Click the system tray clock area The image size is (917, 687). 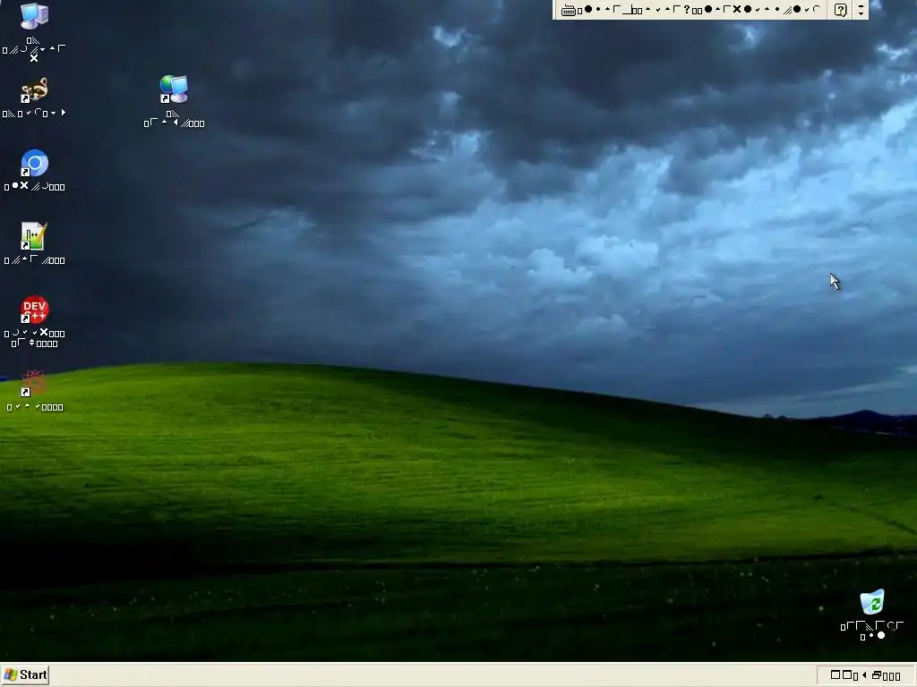[866, 675]
